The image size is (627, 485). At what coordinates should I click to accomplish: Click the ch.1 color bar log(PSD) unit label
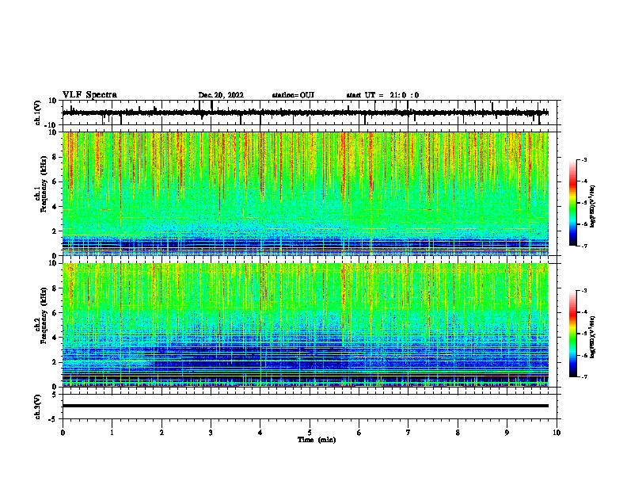[x=593, y=207]
